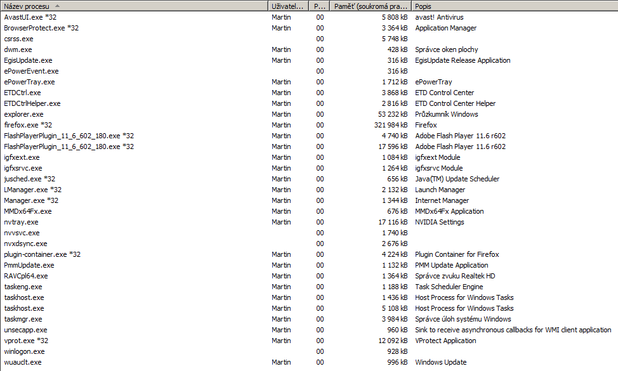Sort by the P... CPU column header

click(319, 6)
